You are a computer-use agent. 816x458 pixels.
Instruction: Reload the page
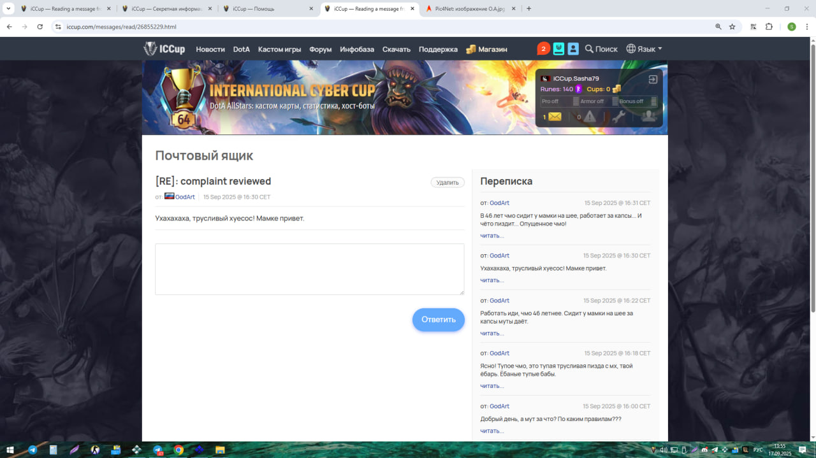[x=40, y=27]
